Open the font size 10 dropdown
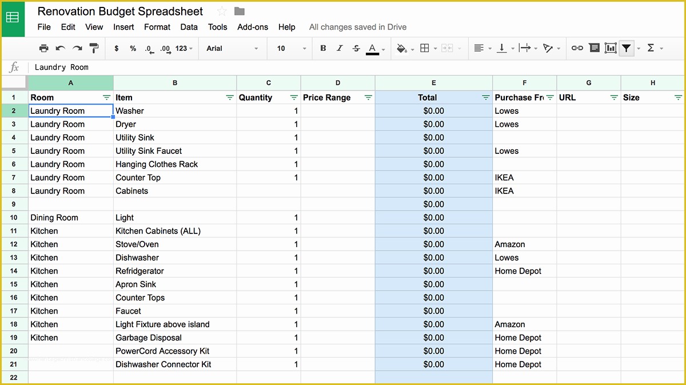Screen dimensions: 686x385 coord(292,49)
